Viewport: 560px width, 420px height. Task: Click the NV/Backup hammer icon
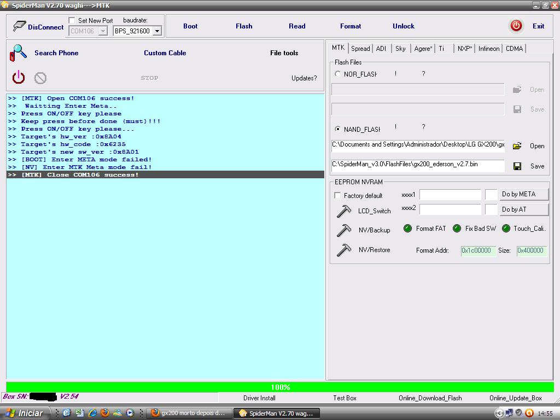click(x=344, y=230)
